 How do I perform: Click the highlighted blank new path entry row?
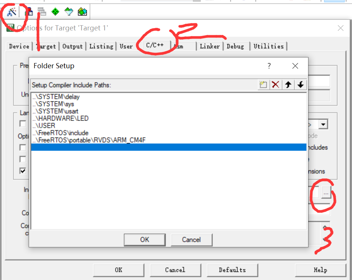pyautogui.click(x=169, y=147)
